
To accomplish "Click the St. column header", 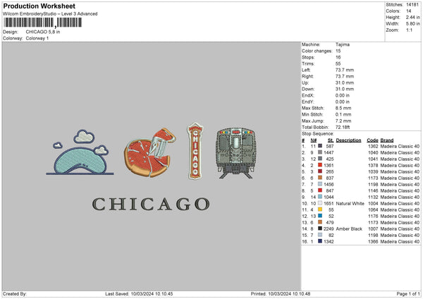I will point(331,140).
